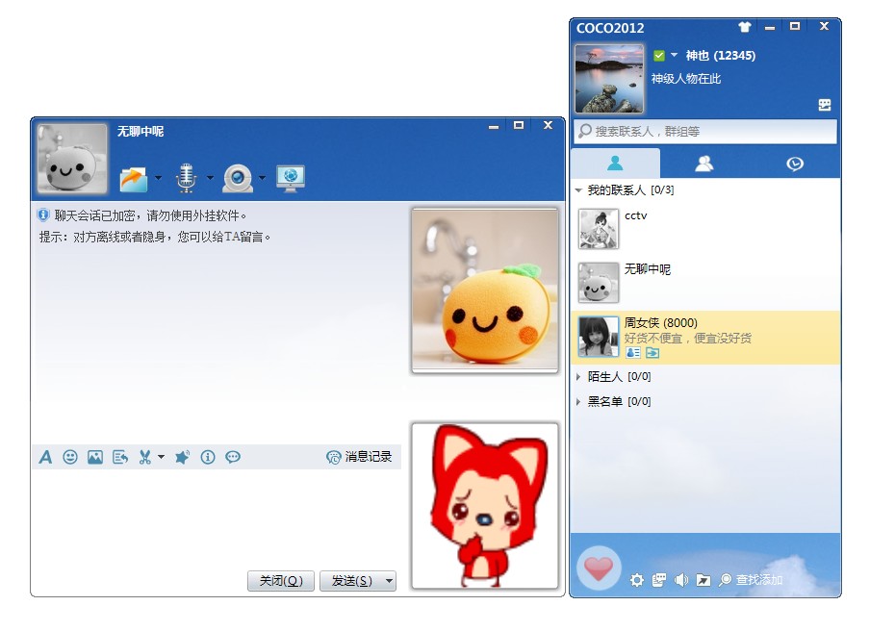Start a voice chat with microphone icon
Viewport: 895px width, 631px height.
tap(186, 178)
